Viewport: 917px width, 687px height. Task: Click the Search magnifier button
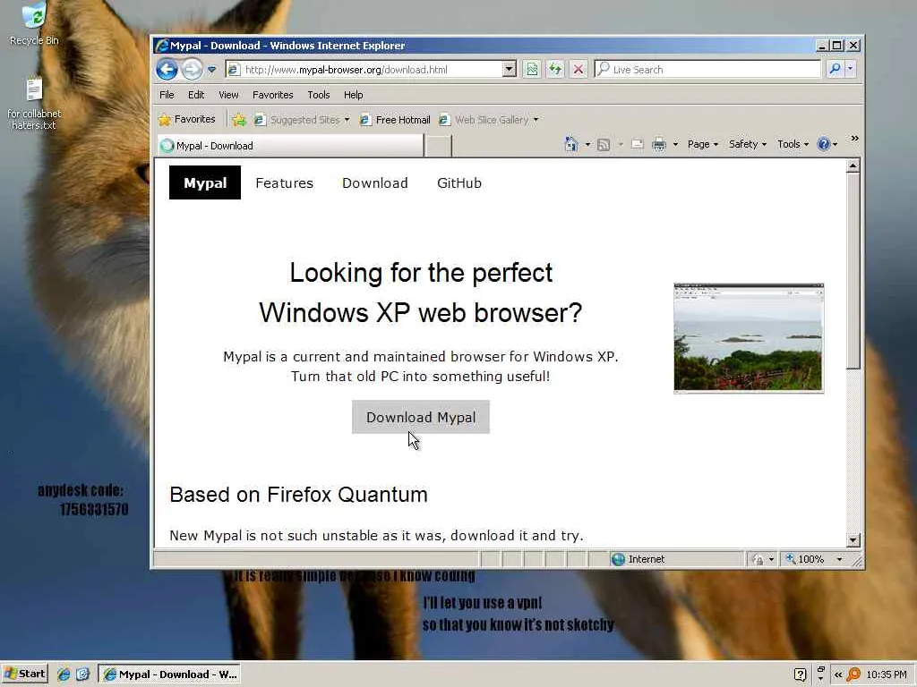click(x=835, y=69)
